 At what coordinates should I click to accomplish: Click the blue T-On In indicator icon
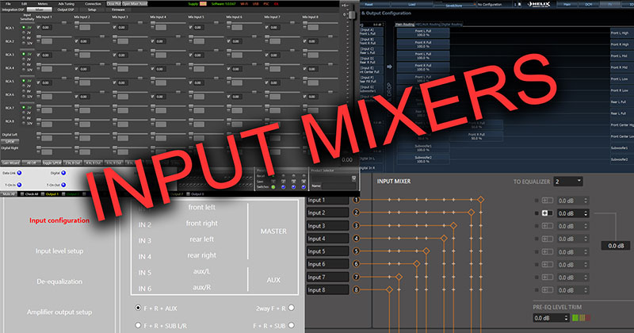pos(19,185)
